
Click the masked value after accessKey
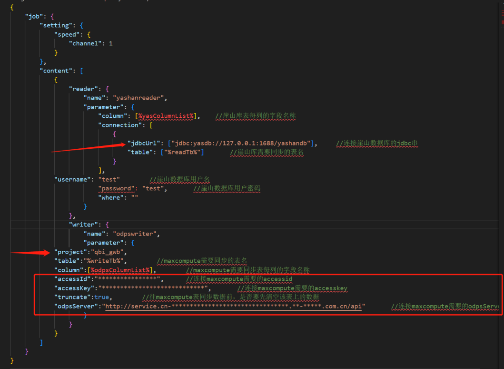tap(153, 288)
